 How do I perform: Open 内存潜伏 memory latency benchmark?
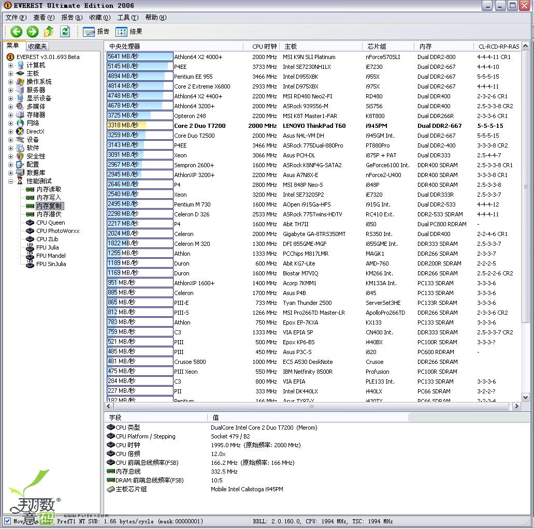coord(49,214)
